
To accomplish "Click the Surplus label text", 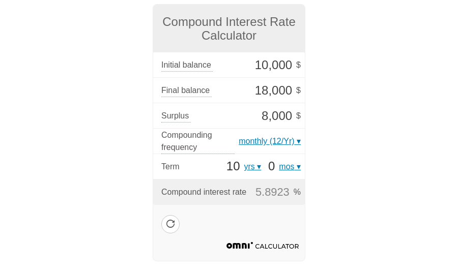I will 175,116.
